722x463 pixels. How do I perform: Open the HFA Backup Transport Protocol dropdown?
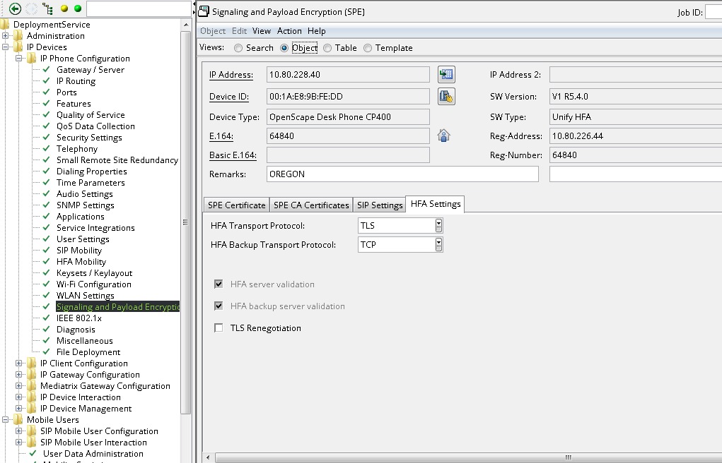click(439, 245)
